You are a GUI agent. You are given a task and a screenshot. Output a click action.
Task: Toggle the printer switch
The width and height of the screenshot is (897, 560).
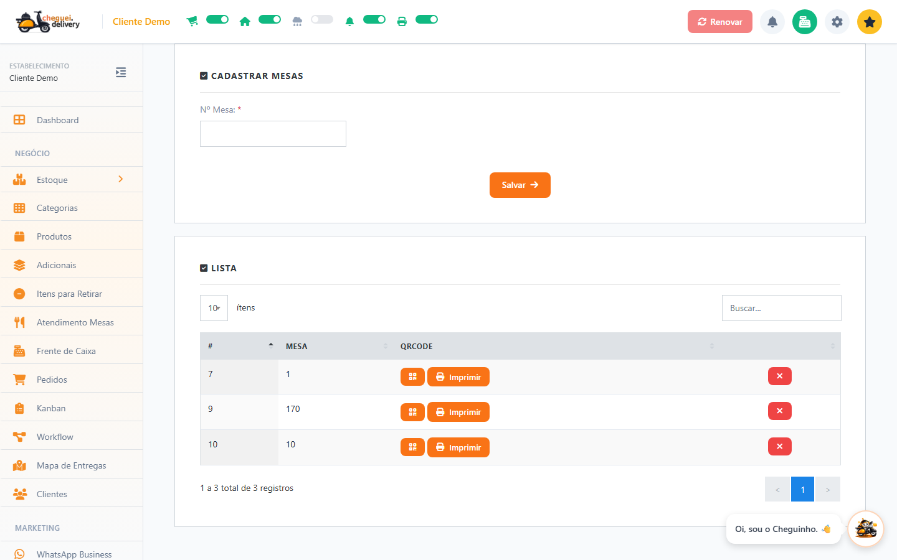click(x=427, y=19)
